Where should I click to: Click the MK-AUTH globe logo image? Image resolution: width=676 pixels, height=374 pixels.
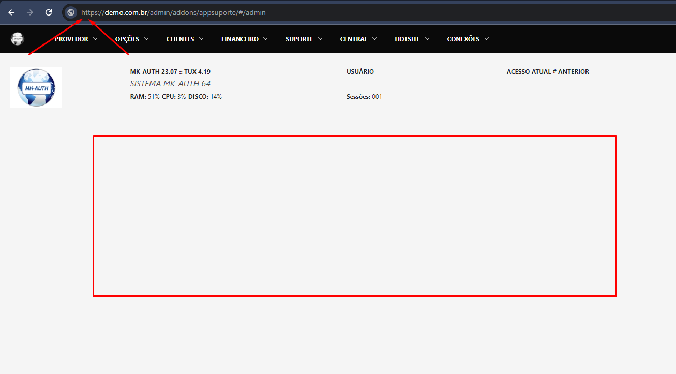pyautogui.click(x=36, y=87)
